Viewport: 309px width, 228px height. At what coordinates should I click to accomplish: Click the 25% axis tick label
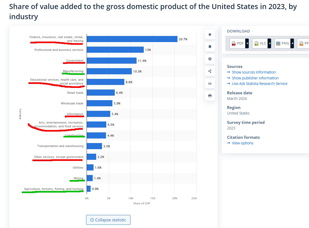point(194,198)
